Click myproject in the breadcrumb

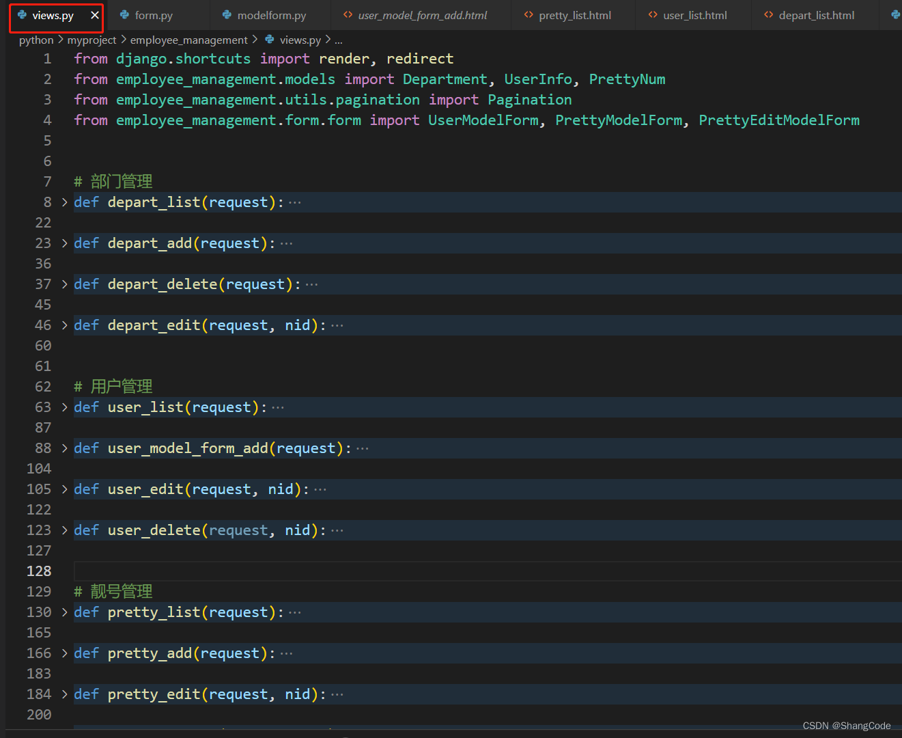tap(91, 40)
